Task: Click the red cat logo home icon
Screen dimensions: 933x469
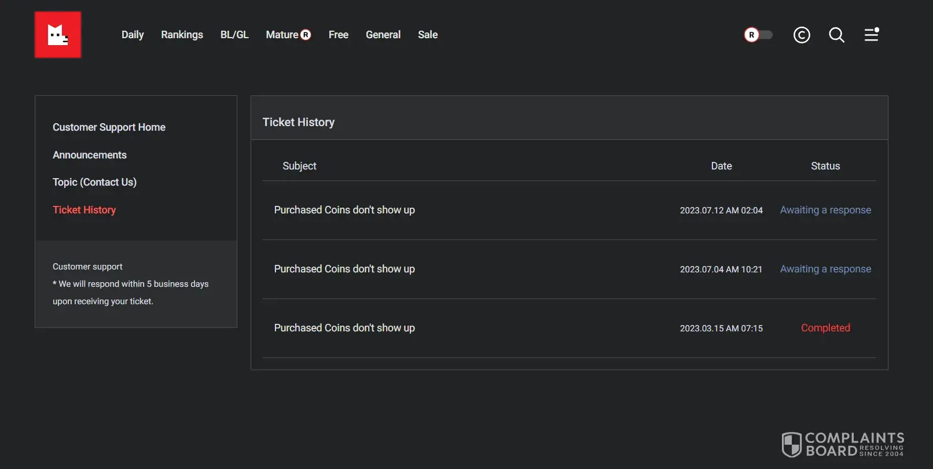Action: click(58, 35)
